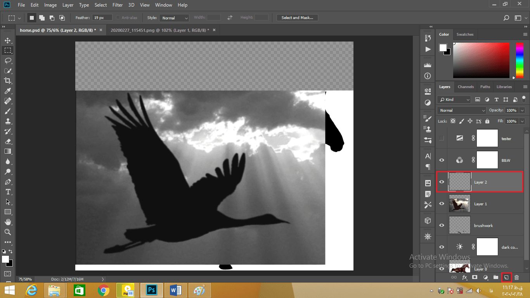
Task: Click the Add to selection icon
Action: coord(42,18)
